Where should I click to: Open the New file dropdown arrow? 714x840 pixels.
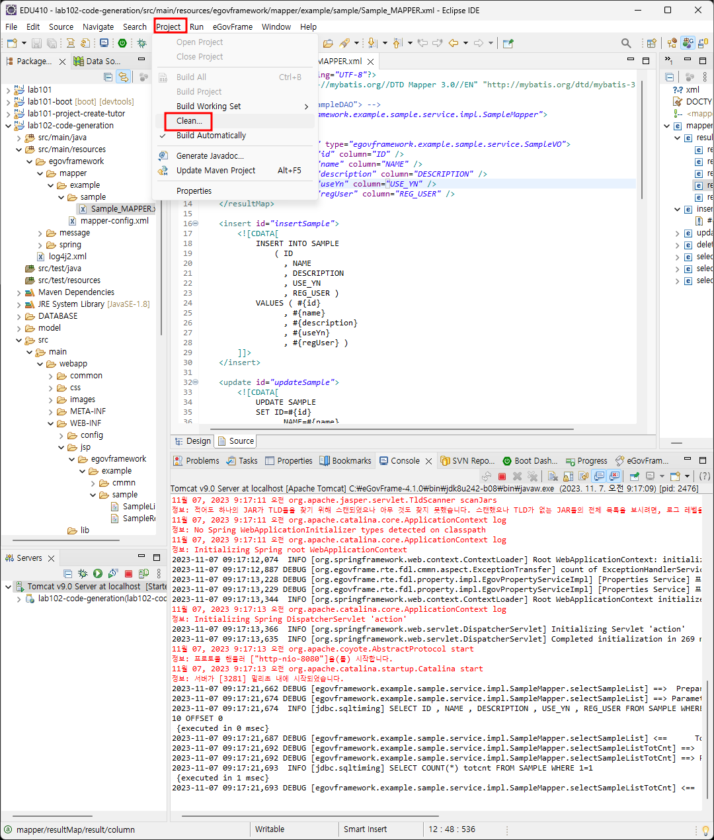24,43
